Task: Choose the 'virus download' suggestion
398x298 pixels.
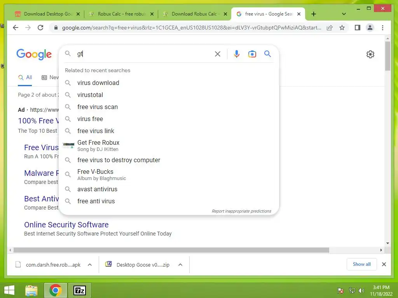Action: pos(169,83)
